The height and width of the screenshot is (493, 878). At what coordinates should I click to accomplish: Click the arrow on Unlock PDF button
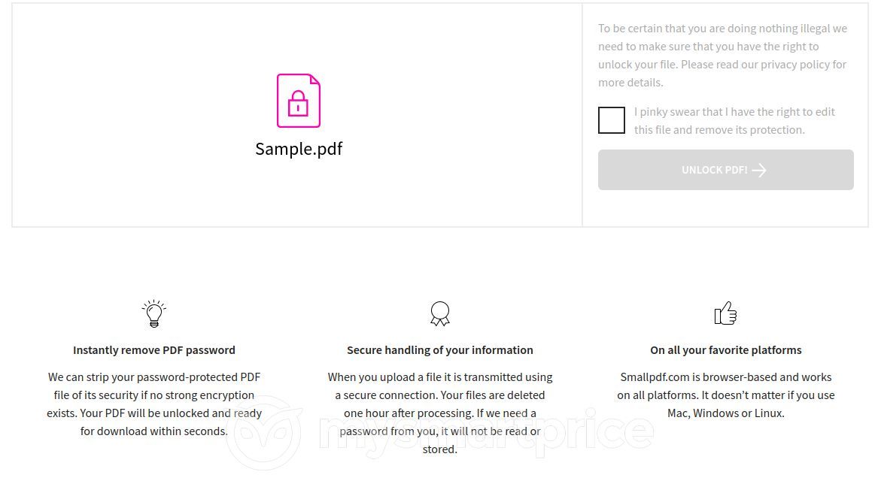click(758, 170)
